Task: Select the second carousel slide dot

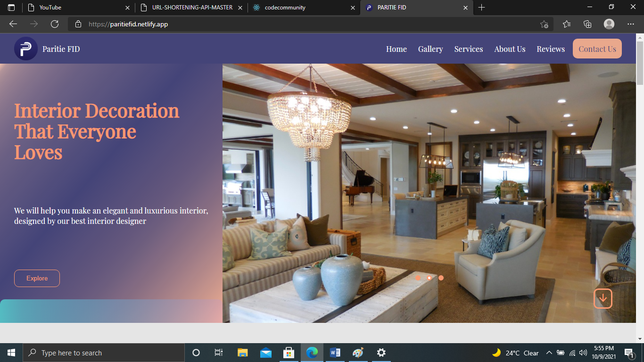Action: click(x=429, y=278)
